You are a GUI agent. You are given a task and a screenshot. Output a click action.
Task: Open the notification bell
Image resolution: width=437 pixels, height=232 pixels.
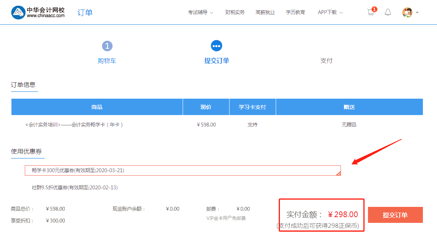[388, 12]
